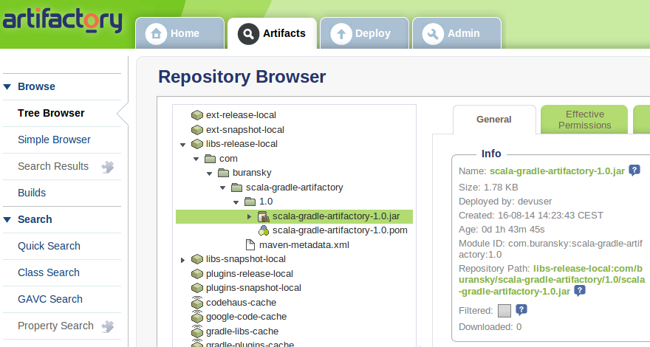Open Quick Search

49,246
